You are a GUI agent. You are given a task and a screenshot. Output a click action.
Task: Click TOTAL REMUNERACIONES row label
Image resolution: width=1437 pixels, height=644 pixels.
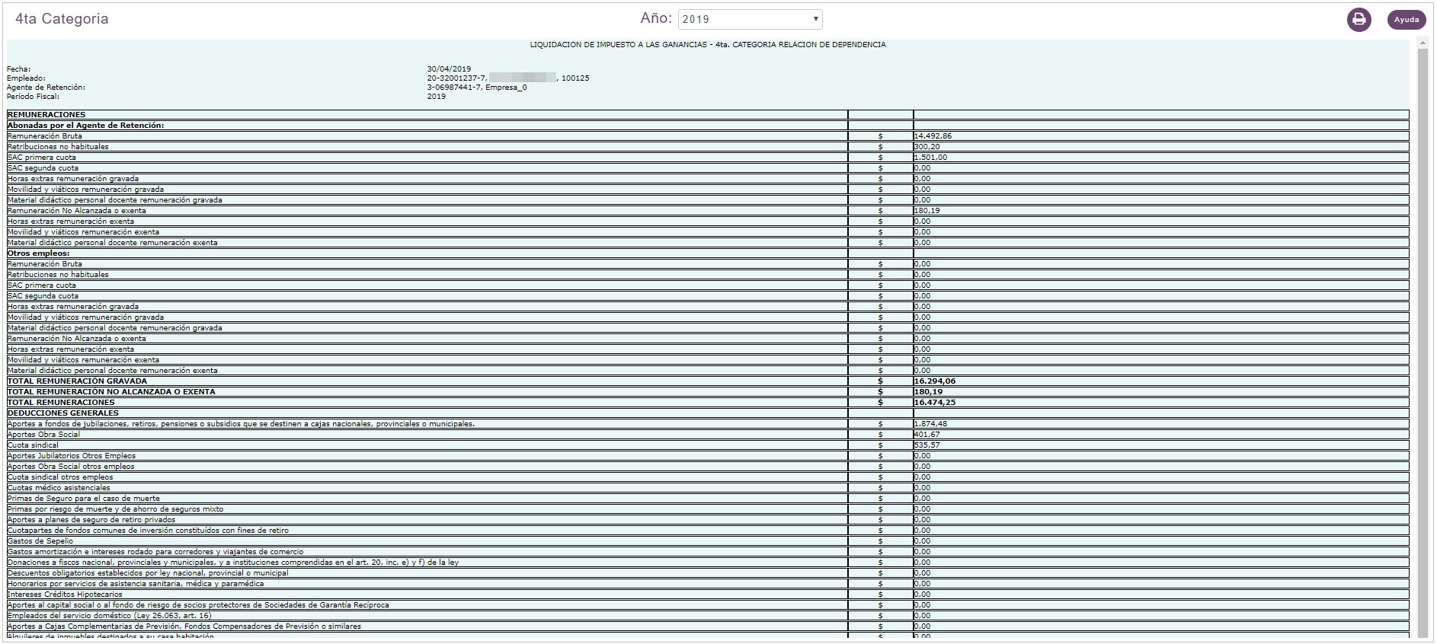tap(61, 403)
